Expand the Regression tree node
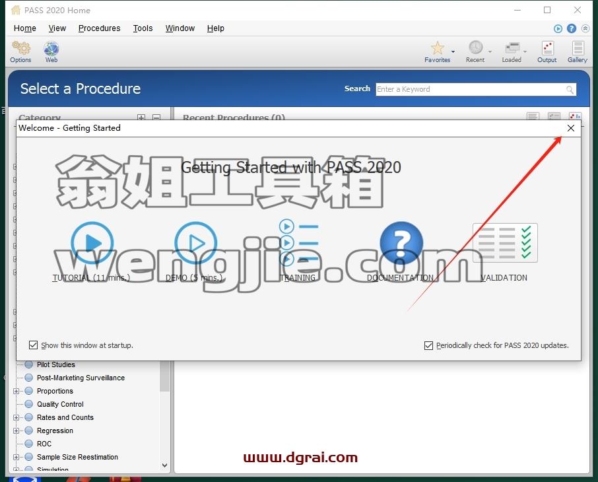 (16, 430)
